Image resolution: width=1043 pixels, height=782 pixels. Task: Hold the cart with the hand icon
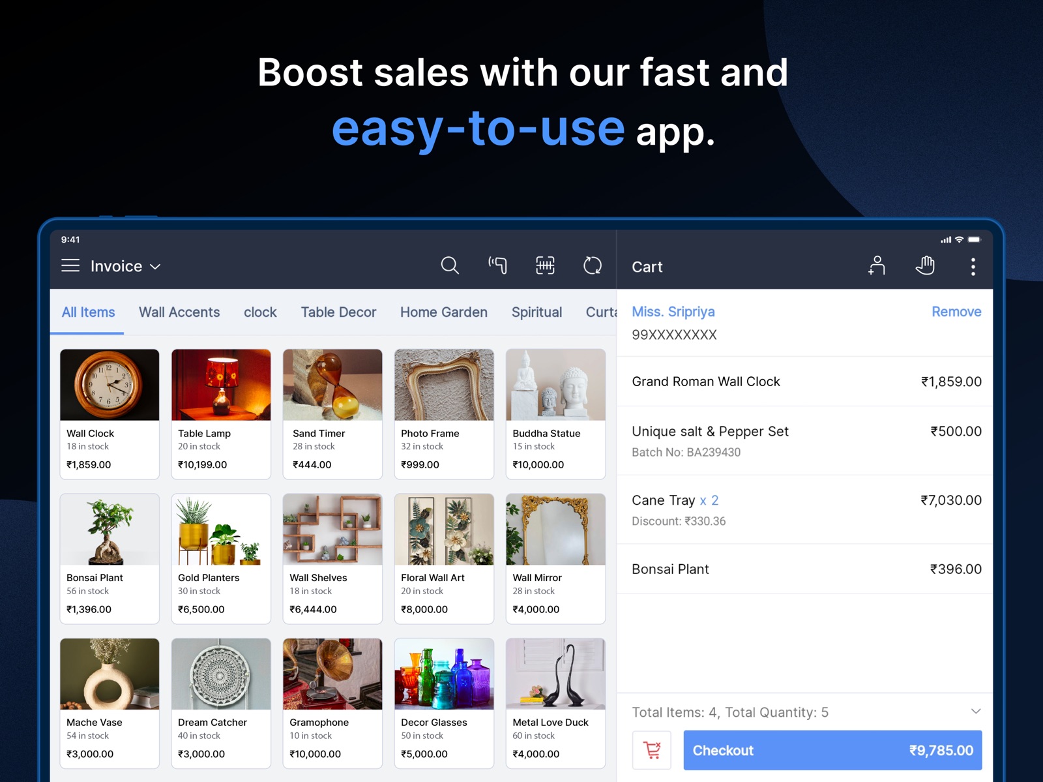pos(925,265)
